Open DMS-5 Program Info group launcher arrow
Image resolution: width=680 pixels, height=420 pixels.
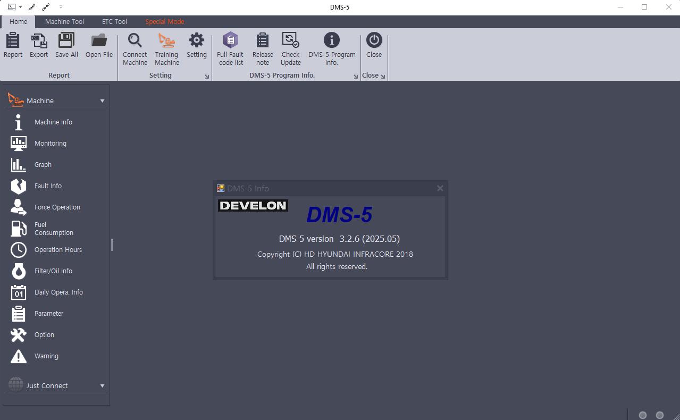point(356,77)
